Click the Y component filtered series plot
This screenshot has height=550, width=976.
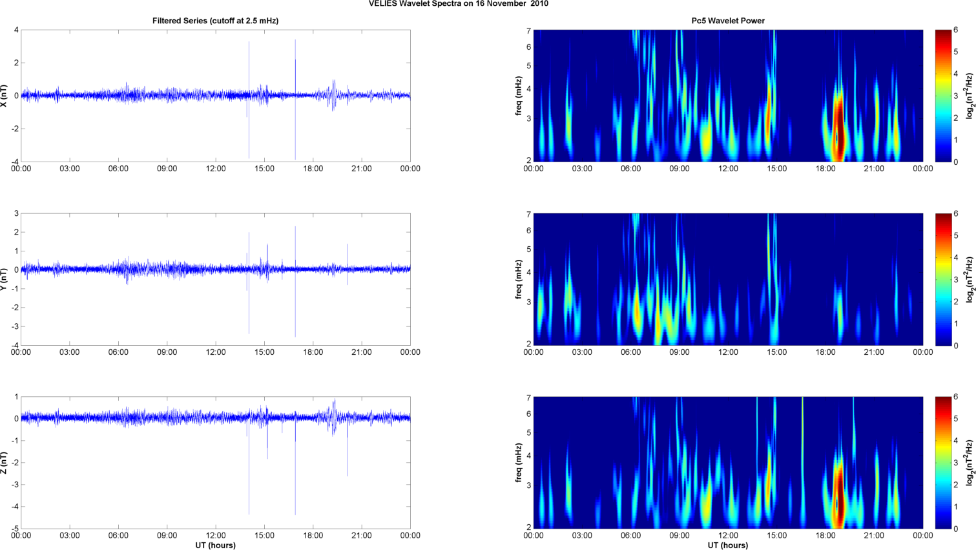[x=215, y=279]
